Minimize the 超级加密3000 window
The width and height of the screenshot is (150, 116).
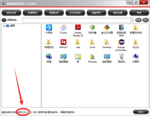pos(130,2)
